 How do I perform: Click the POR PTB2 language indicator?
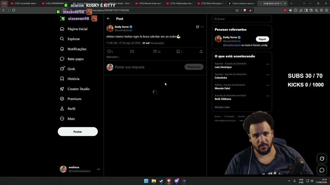(301, 181)
